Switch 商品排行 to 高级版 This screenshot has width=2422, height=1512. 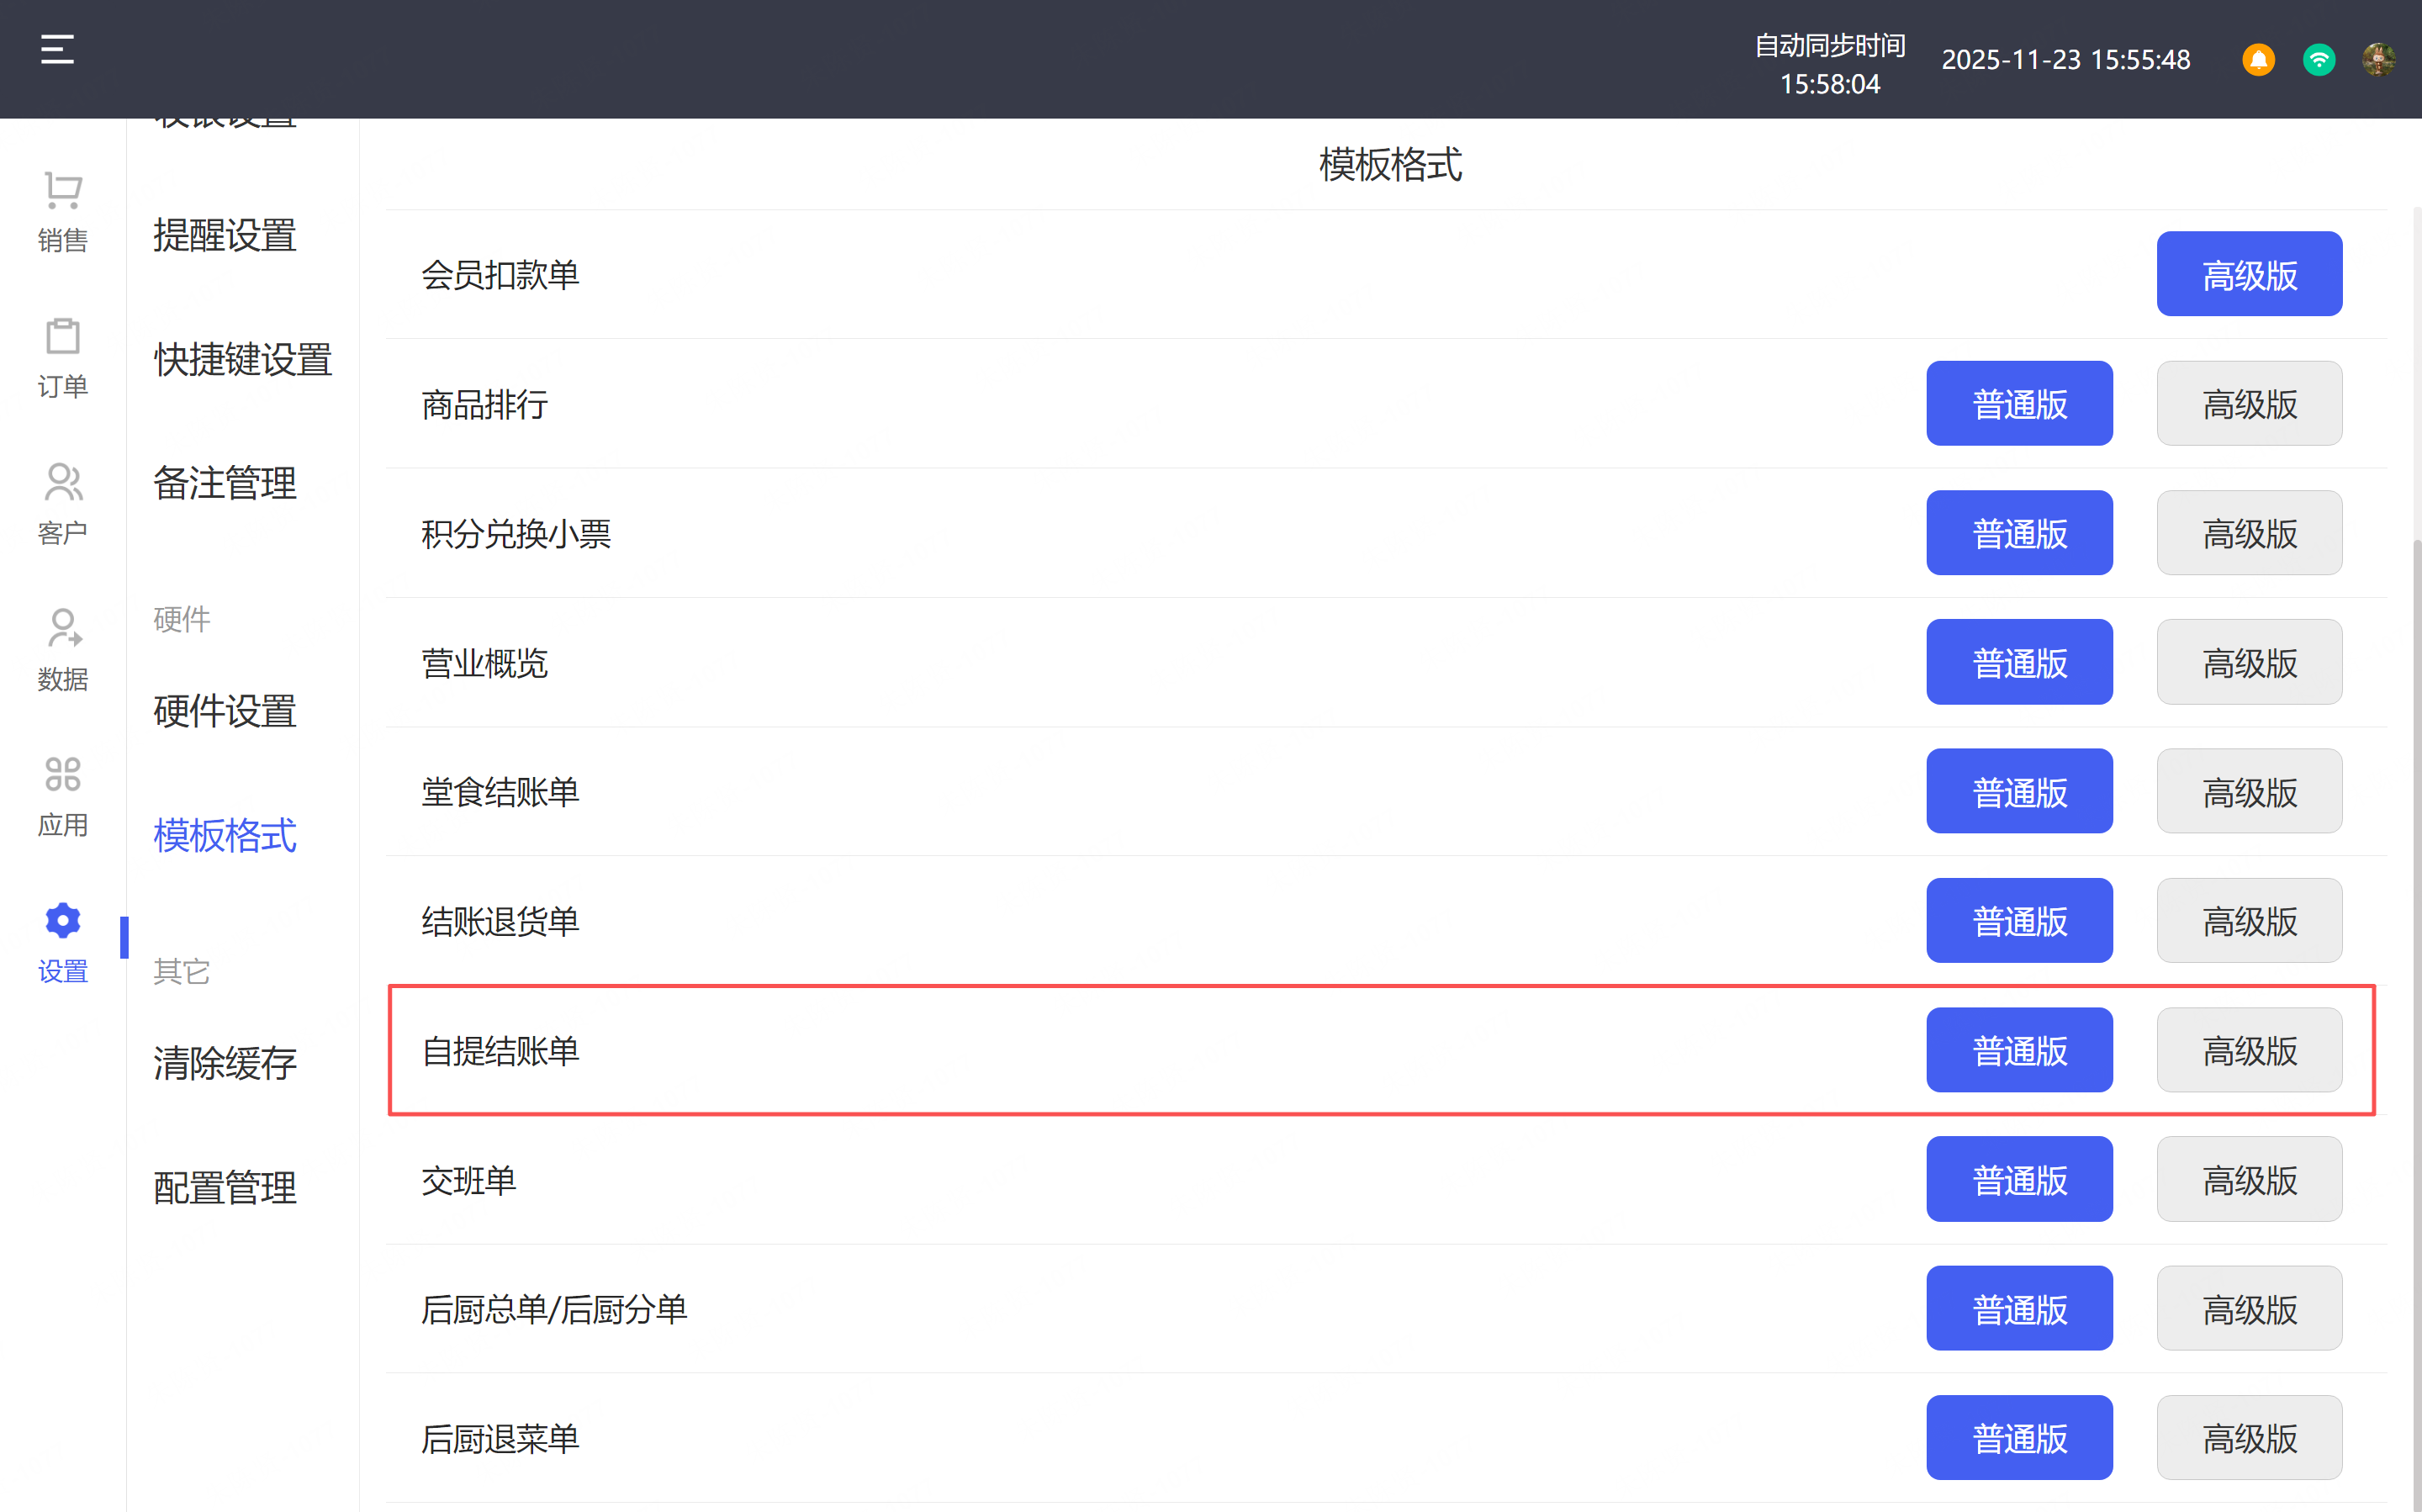coord(2248,404)
